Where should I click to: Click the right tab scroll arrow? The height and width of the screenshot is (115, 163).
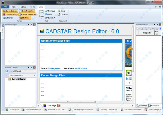tap(133, 106)
